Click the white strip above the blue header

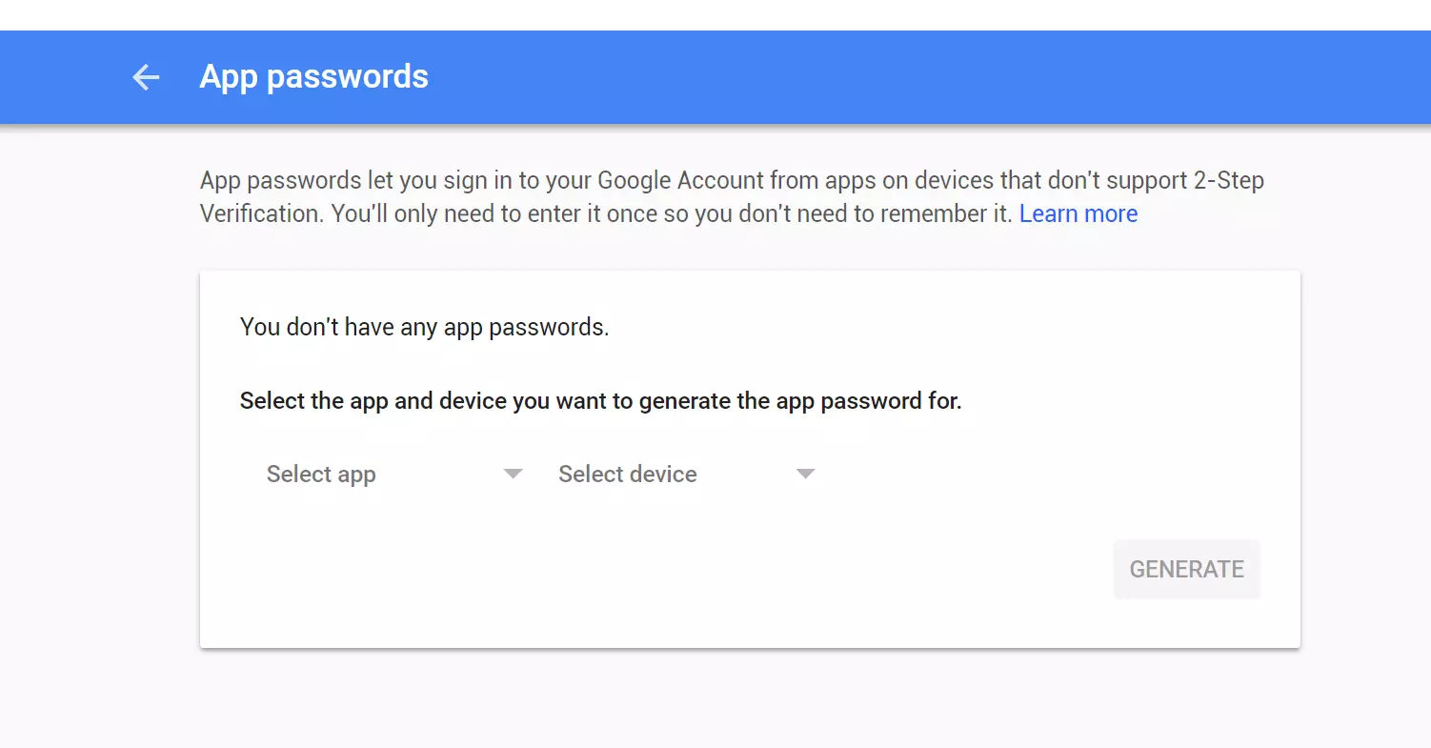pos(715,14)
